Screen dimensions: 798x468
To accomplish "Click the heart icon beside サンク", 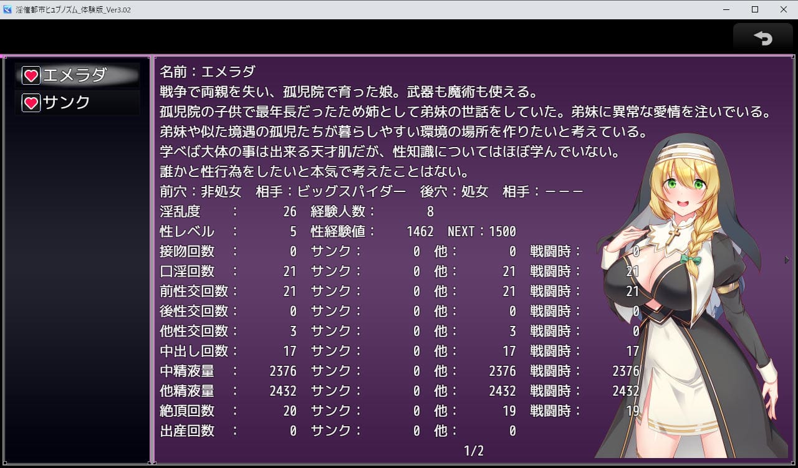I will tap(31, 103).
